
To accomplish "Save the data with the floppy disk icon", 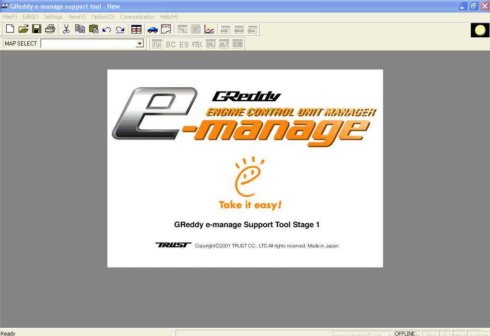I will (x=37, y=29).
